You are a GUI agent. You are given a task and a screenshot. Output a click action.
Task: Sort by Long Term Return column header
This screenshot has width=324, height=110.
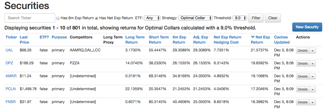tap(135, 40)
